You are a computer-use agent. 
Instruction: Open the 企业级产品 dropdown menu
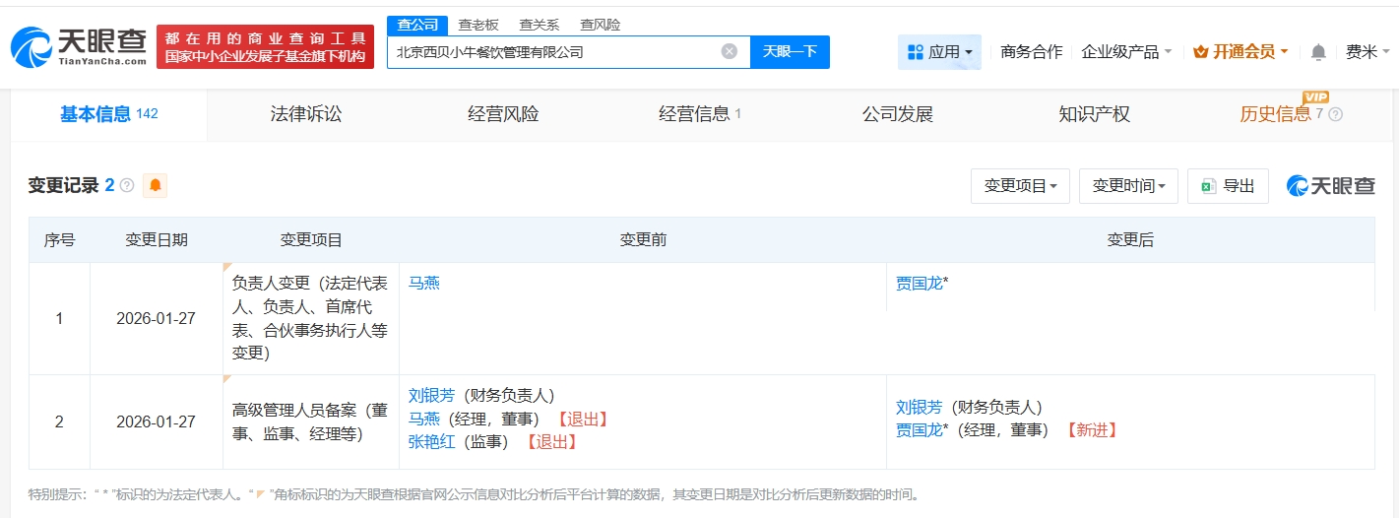[1126, 52]
